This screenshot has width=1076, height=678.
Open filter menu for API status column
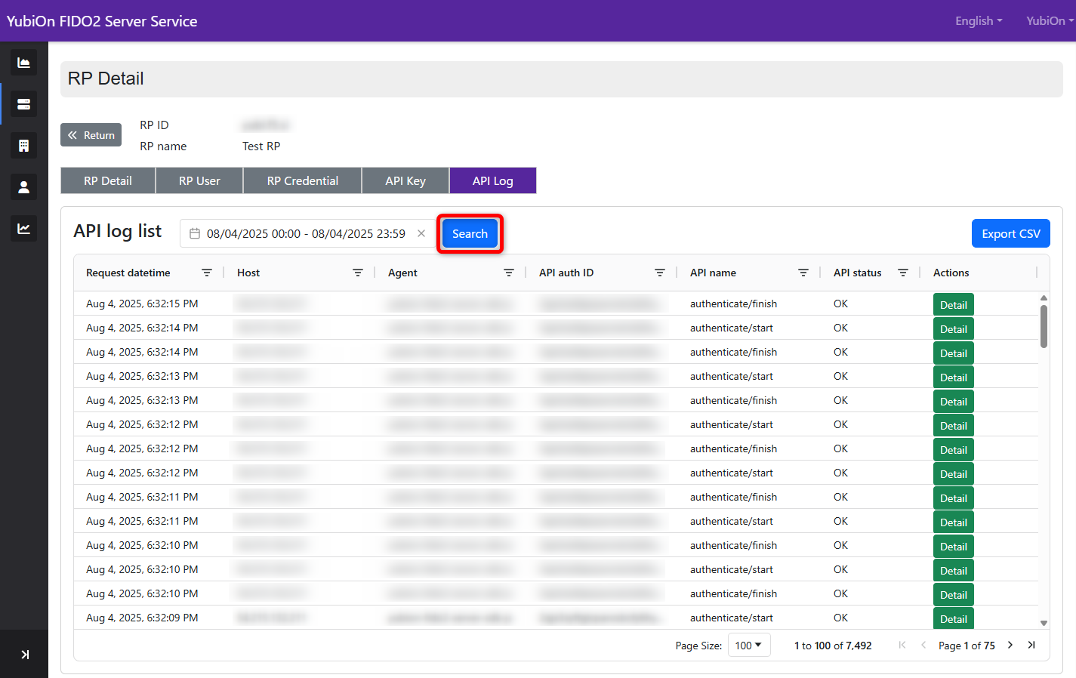pos(903,273)
